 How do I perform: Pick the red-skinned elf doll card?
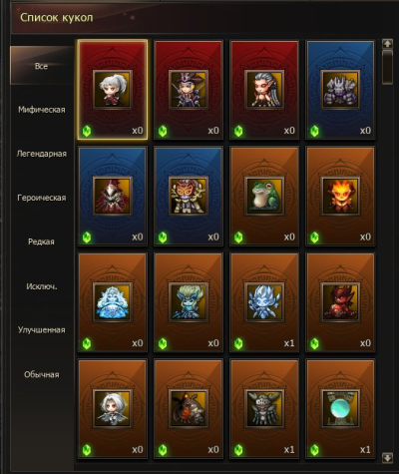264,89
